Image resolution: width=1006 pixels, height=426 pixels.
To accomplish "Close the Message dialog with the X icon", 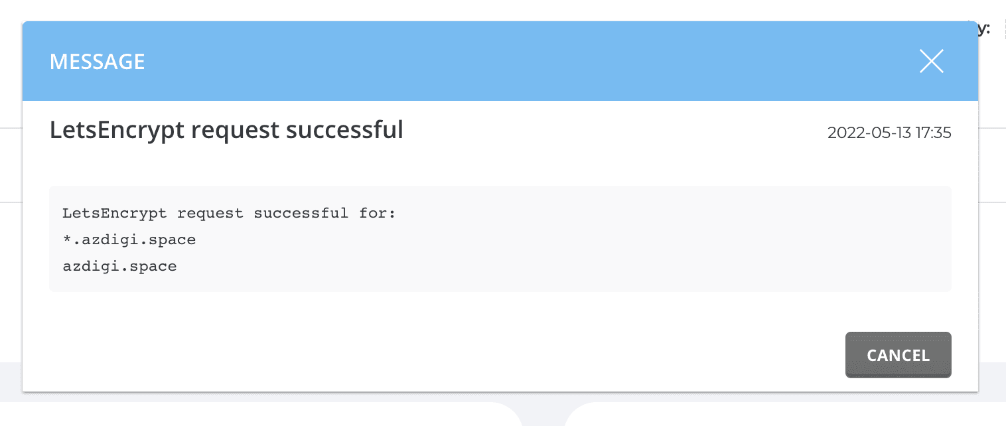I will point(931,62).
